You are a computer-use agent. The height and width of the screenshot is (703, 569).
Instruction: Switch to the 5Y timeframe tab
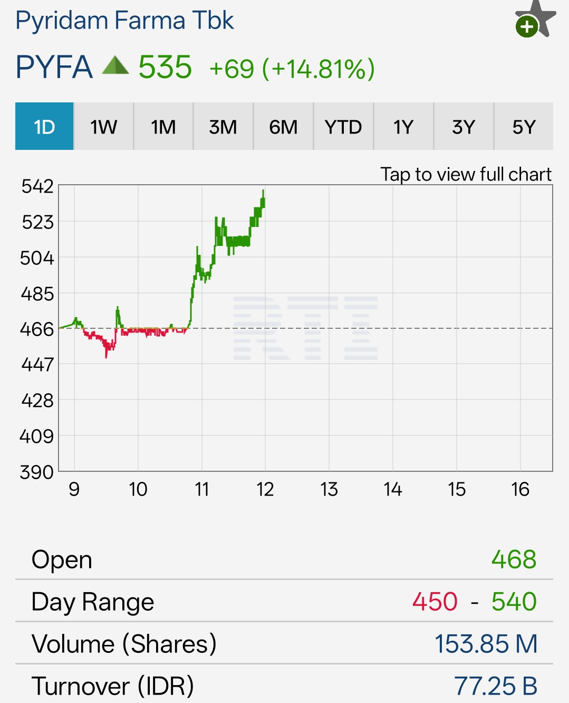coord(524,127)
